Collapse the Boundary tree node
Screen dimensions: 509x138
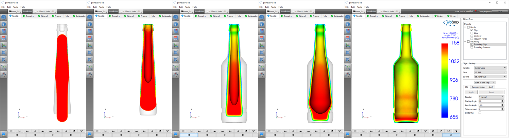pos(465,42)
